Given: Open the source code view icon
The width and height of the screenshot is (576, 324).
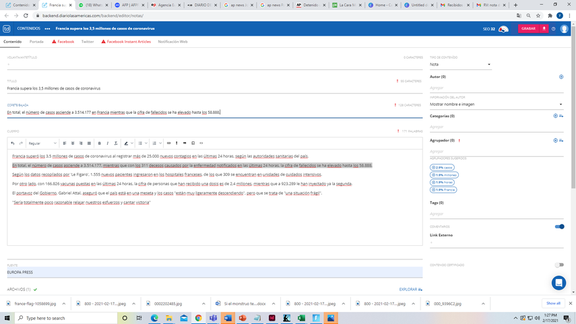Looking at the screenshot, I should point(201,143).
